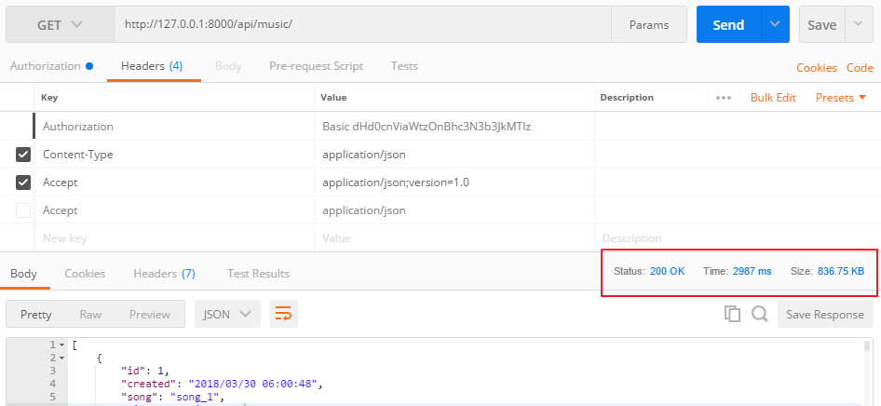Click the 200 OK status value
Viewport: 881px width, 406px height.
pyautogui.click(x=668, y=271)
